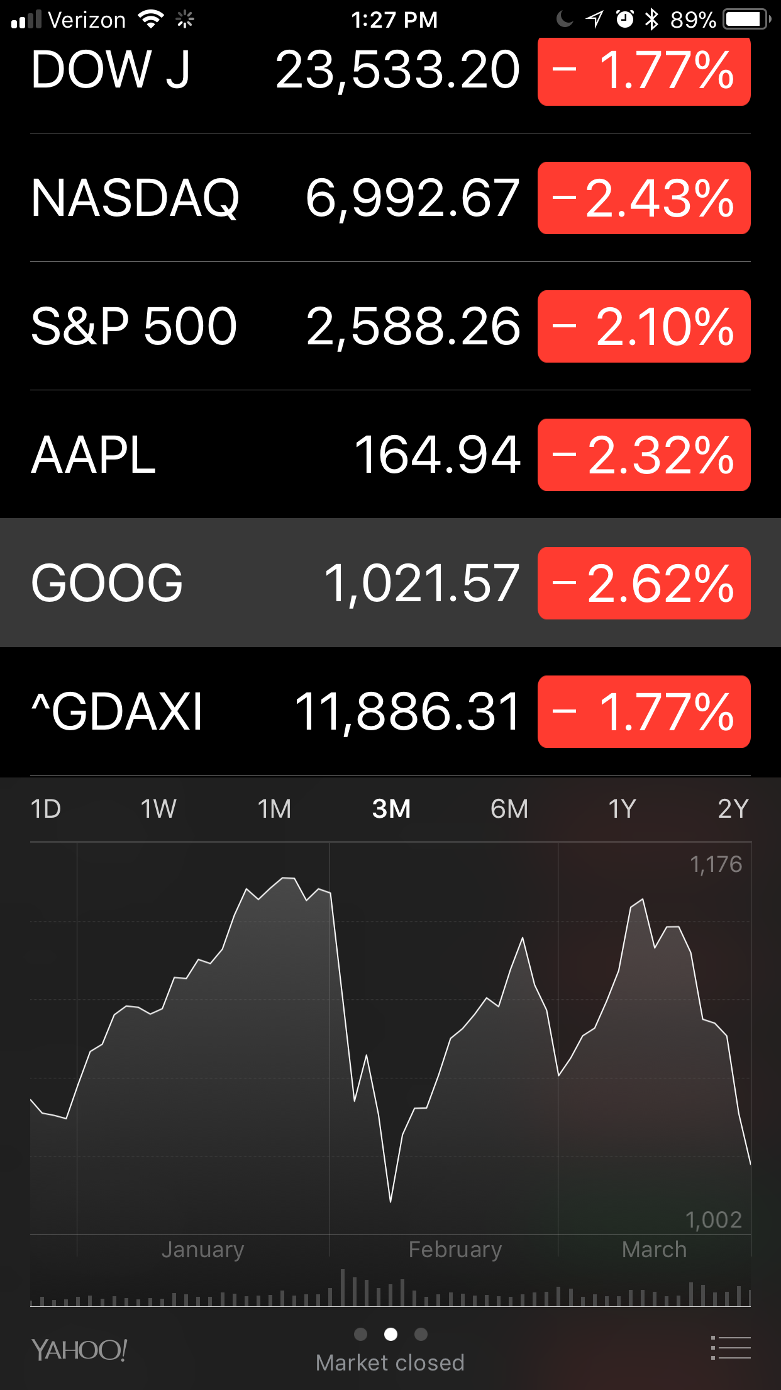The height and width of the screenshot is (1390, 781).
Task: Choose the 2Y chart range
Action: click(x=733, y=809)
